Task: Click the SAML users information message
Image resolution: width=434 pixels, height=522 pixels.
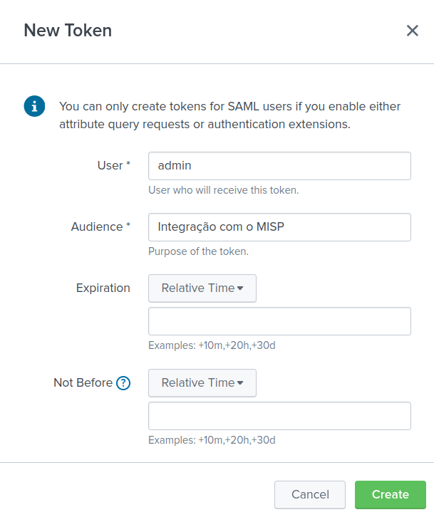Action: click(229, 115)
